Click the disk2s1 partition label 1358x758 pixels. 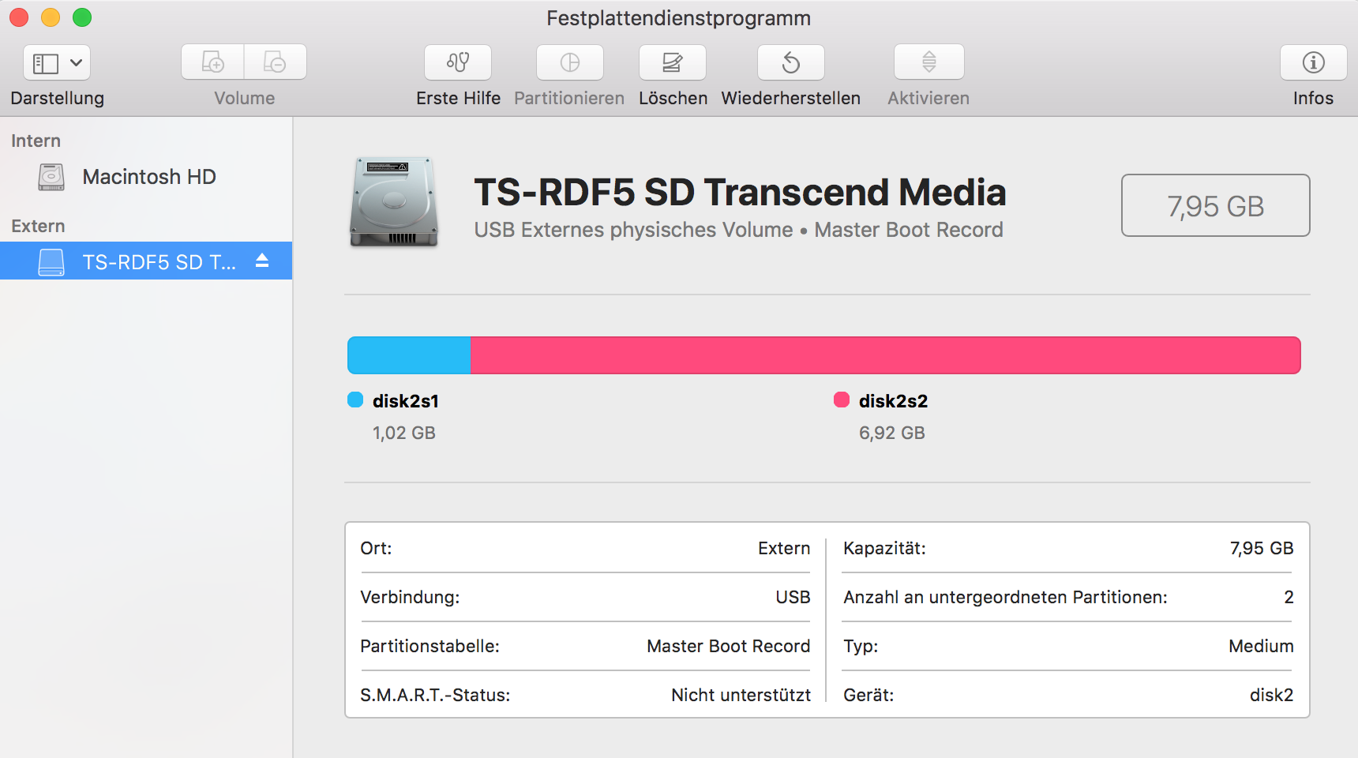click(x=406, y=401)
